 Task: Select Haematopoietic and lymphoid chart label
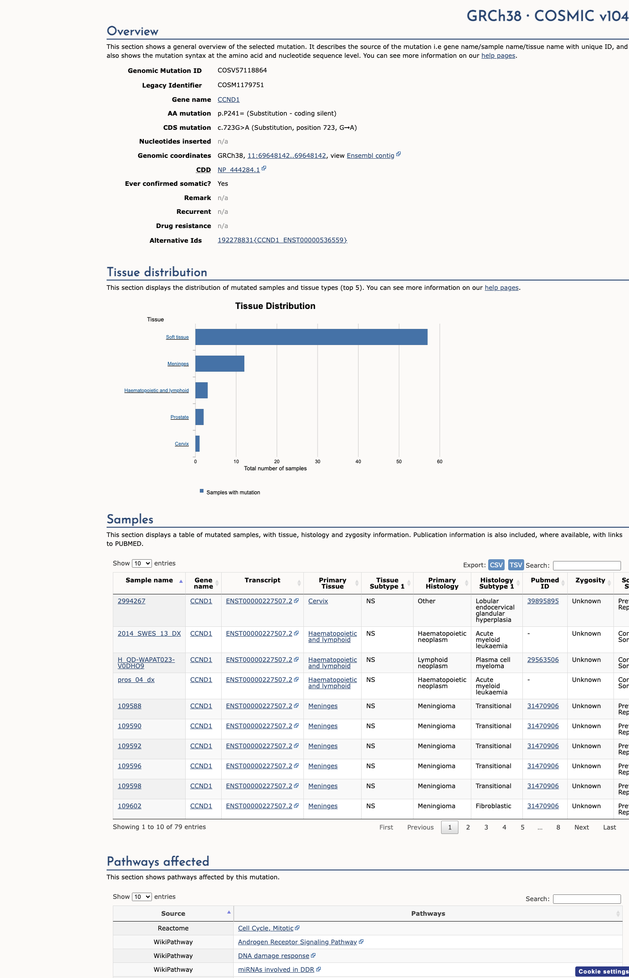(x=156, y=390)
